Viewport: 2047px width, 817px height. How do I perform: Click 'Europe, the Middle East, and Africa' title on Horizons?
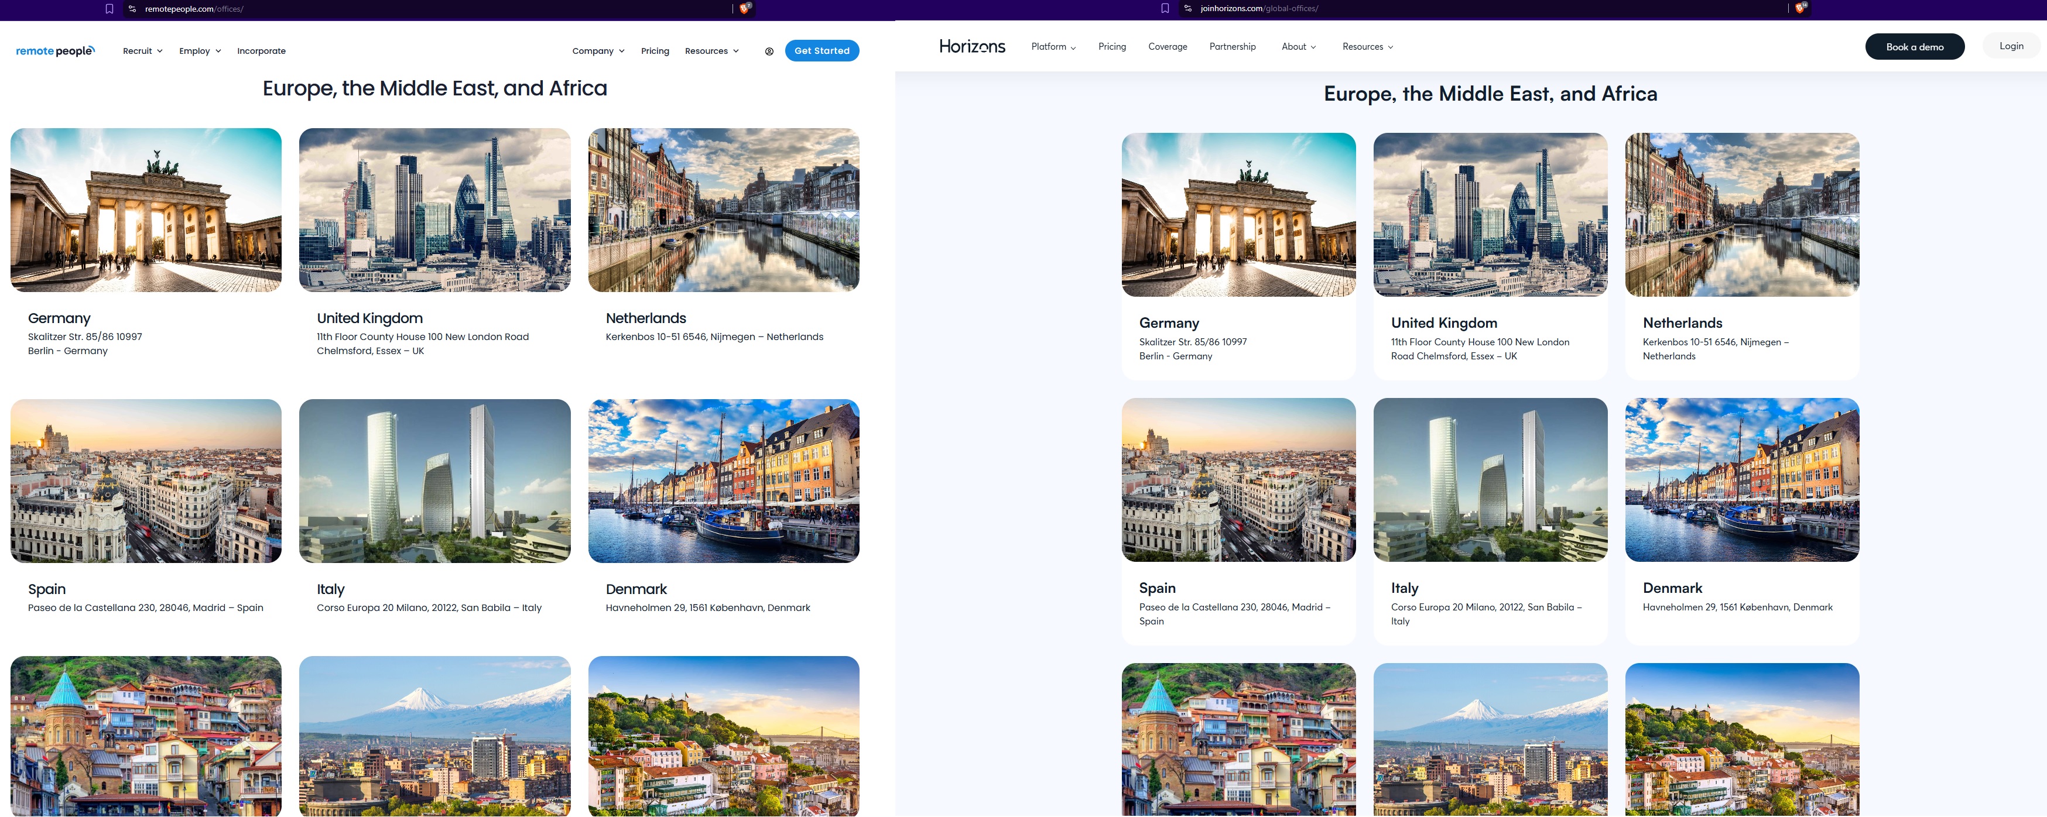pos(1490,94)
